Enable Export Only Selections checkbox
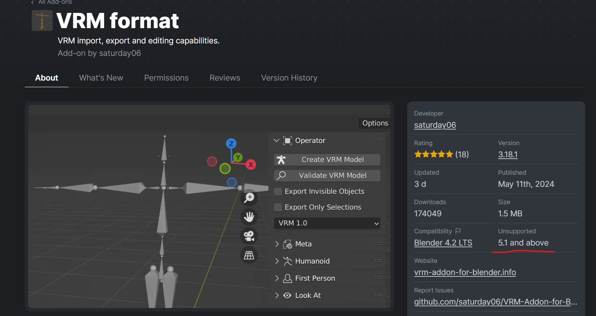Viewport: 596px width, 316px height. click(x=278, y=207)
